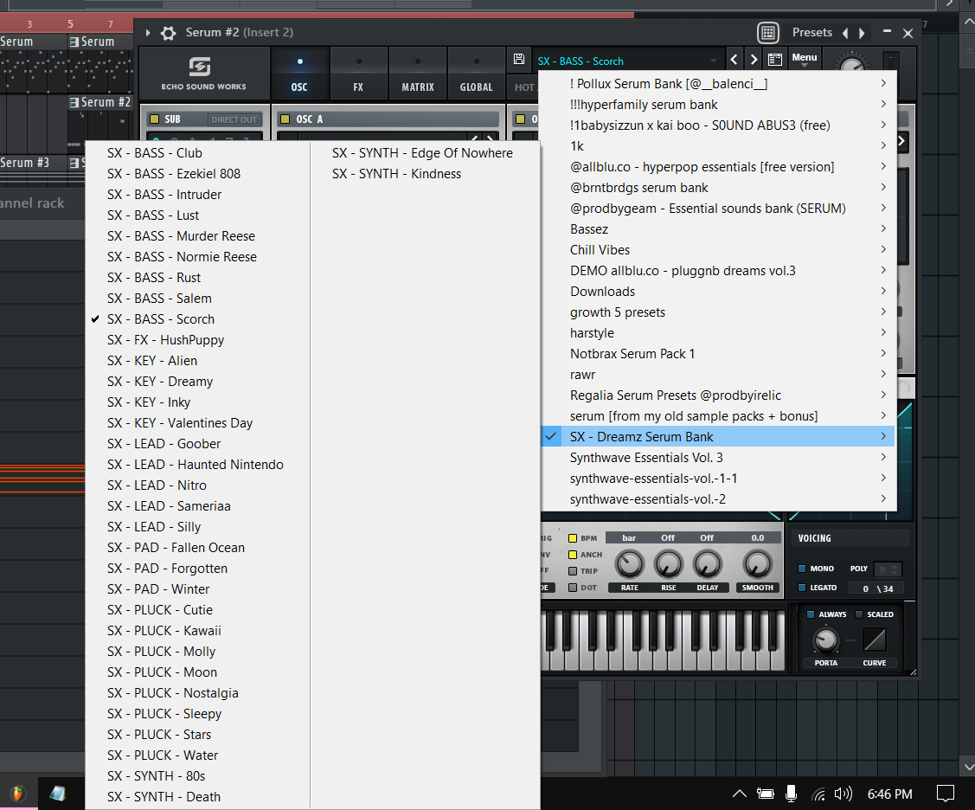Load the previous Serum preset
Viewport: 975px width, 810px height.
pos(734,60)
